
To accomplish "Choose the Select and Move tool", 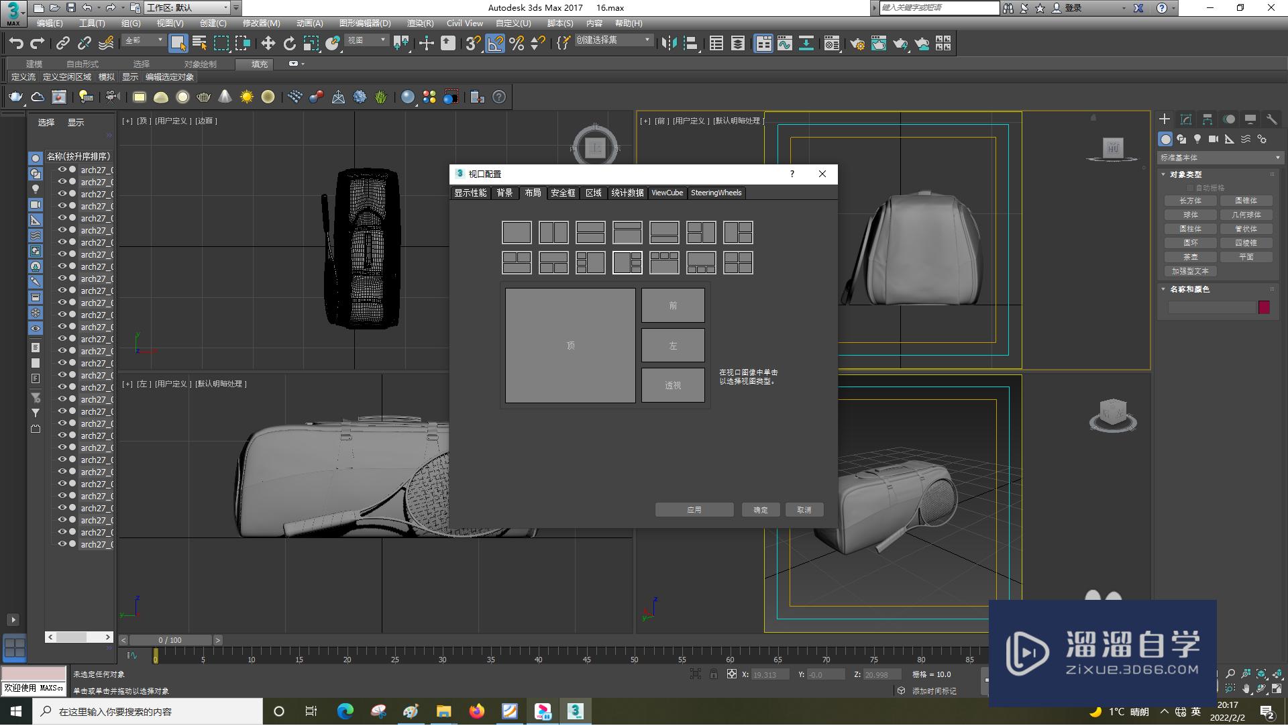I will (268, 44).
